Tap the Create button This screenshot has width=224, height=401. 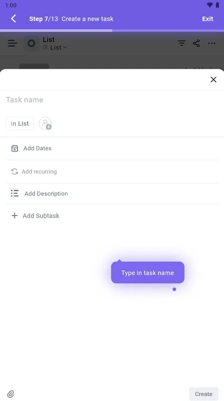coord(203,394)
